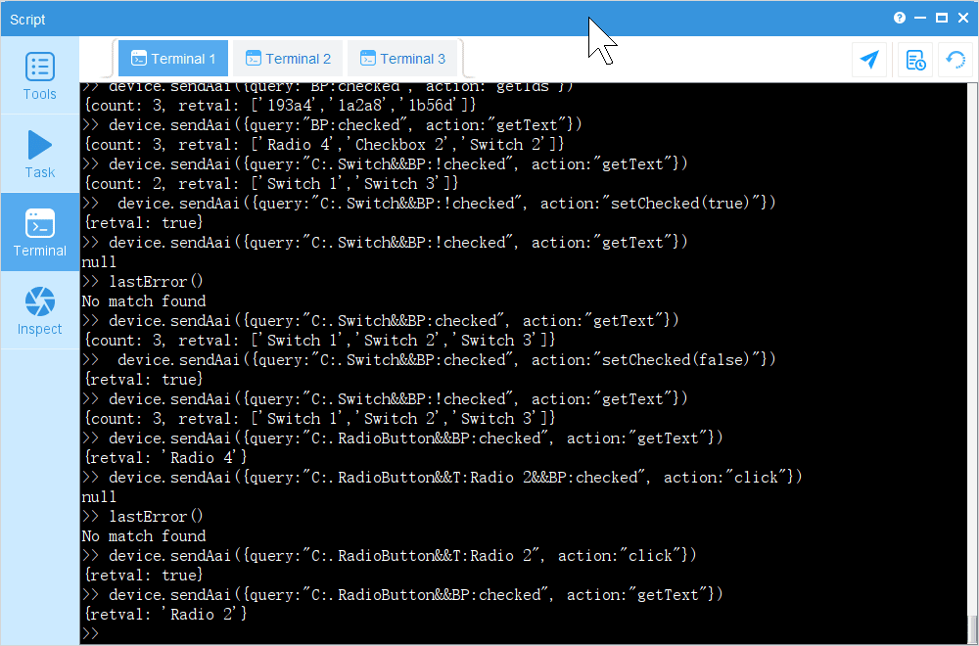The image size is (979, 646).
Task: Close the Script window
Action: pos(963,18)
